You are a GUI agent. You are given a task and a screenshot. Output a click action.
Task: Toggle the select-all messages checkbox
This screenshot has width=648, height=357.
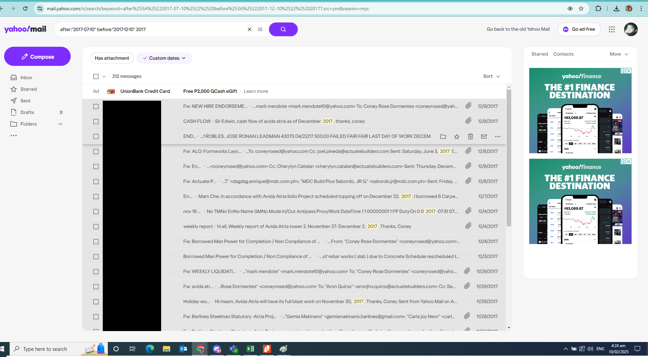pyautogui.click(x=96, y=76)
